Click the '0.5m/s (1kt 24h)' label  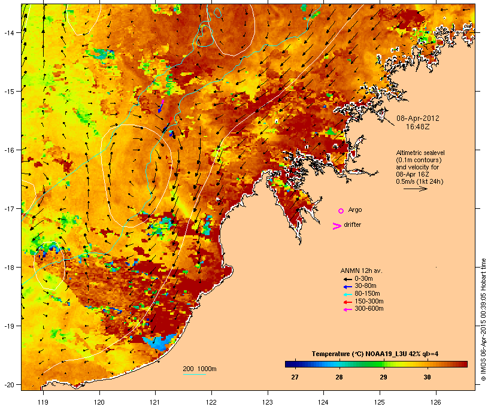tap(420, 181)
